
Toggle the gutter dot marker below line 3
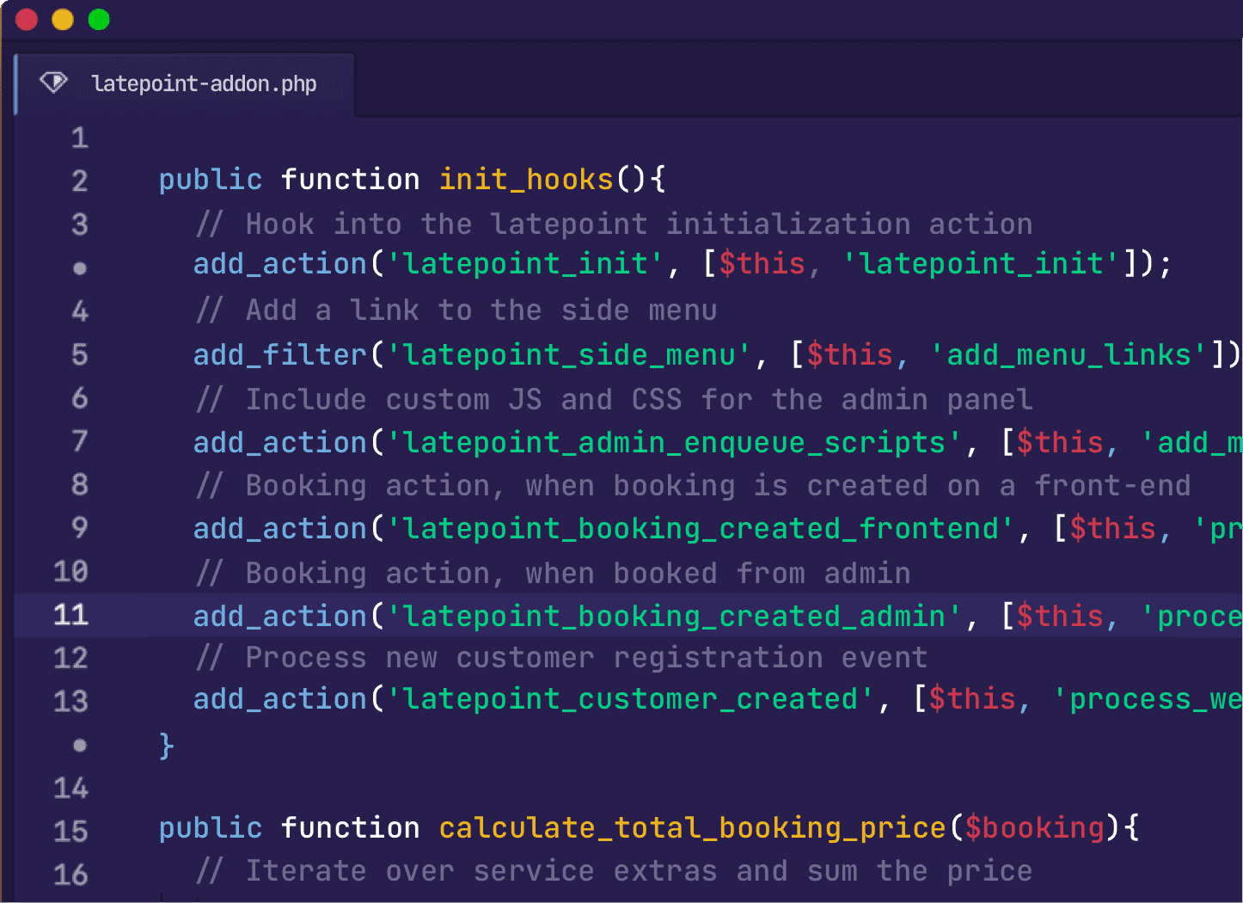tap(79, 267)
